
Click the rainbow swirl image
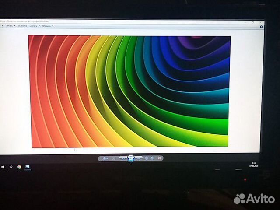[129, 91]
